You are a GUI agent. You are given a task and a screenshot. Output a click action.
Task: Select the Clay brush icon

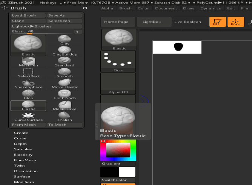pos(65,40)
